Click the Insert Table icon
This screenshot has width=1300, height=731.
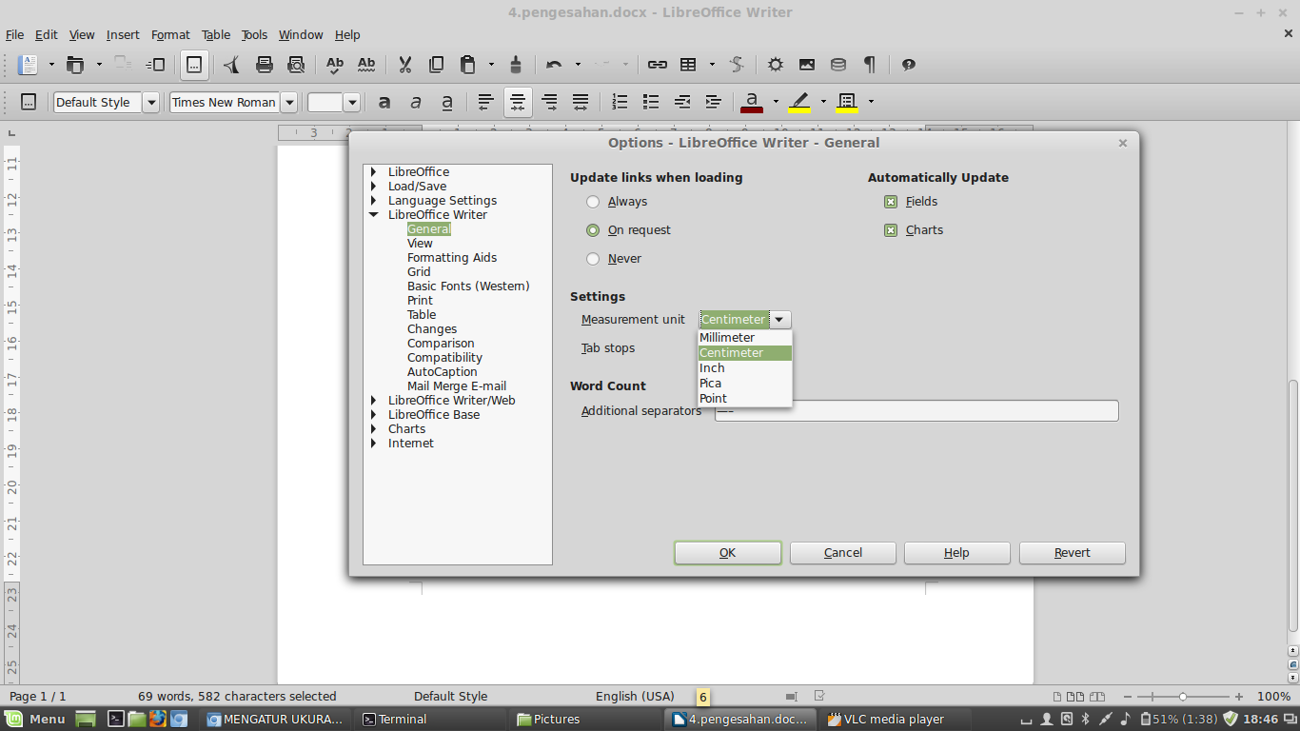(688, 65)
